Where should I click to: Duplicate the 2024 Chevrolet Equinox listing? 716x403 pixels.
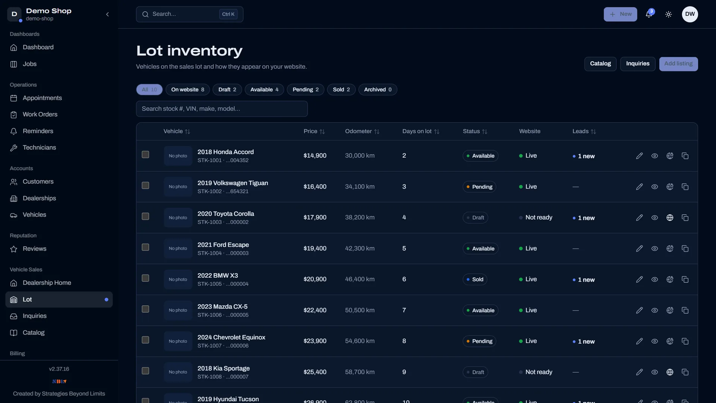click(x=685, y=341)
